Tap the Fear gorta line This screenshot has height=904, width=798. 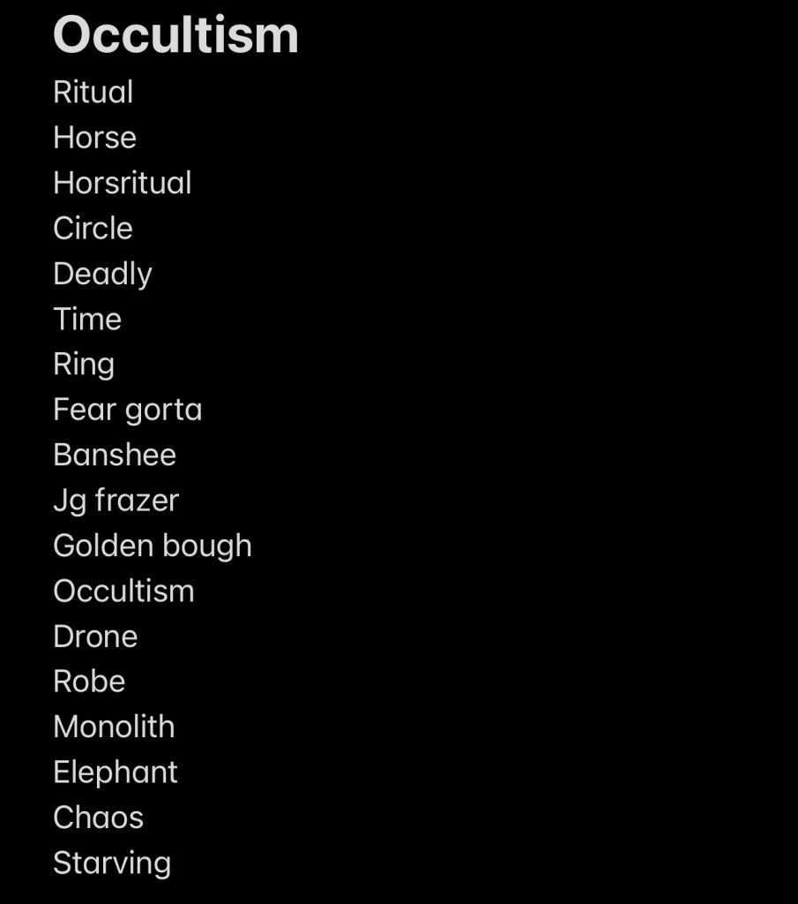128,410
